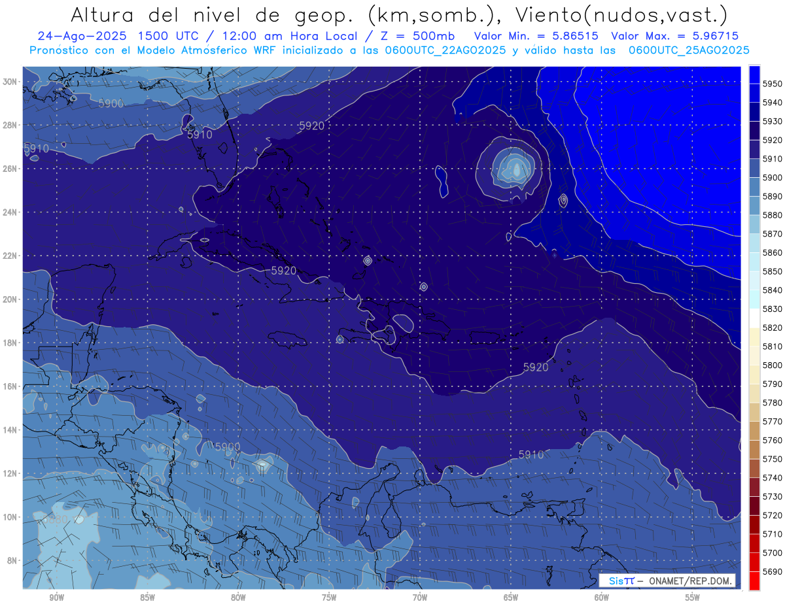Click the '90W' longitude axis label
Screen dimensions: 785x606
coord(57,598)
